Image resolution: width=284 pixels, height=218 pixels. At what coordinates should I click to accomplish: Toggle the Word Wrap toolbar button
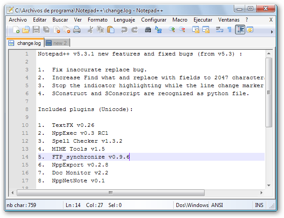(219, 30)
